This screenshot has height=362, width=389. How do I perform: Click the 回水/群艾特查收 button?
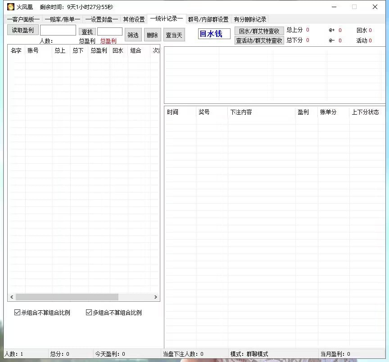click(x=259, y=31)
